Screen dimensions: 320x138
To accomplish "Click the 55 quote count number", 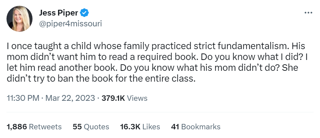I will (77, 127).
